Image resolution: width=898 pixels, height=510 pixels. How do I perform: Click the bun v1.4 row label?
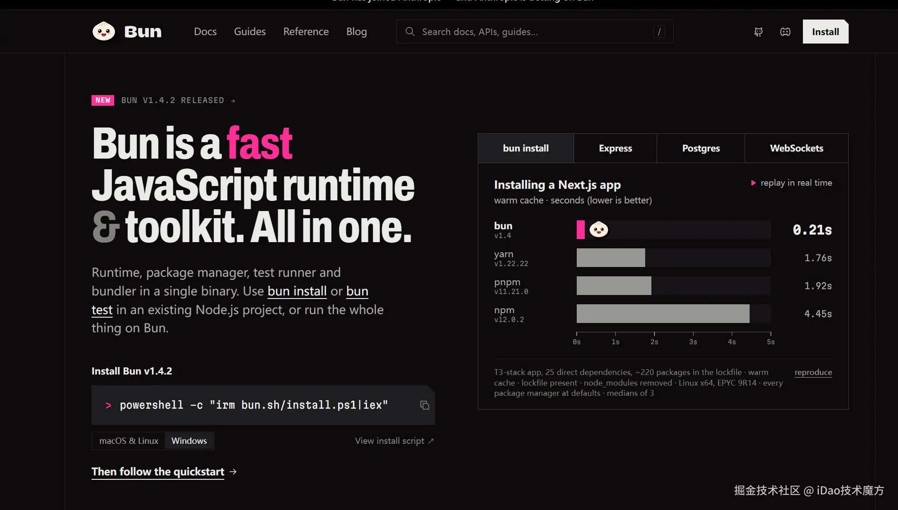tap(503, 230)
